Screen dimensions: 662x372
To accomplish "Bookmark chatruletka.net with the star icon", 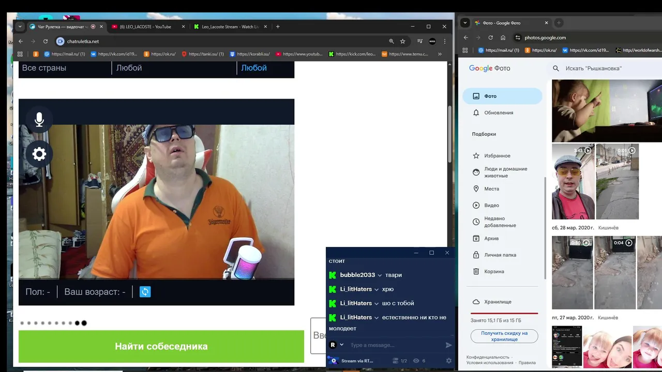I will (x=403, y=41).
